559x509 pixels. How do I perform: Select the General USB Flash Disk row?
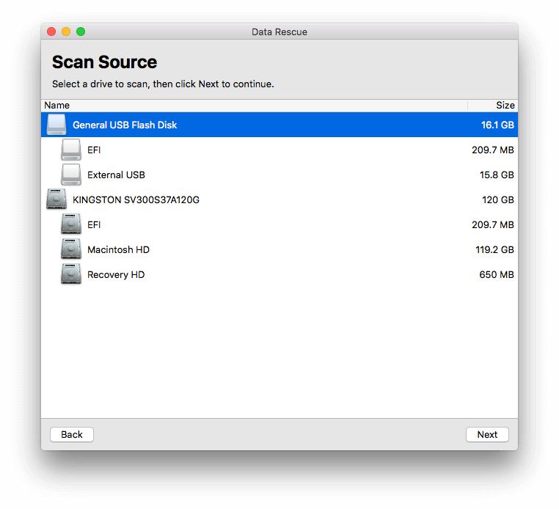click(279, 125)
